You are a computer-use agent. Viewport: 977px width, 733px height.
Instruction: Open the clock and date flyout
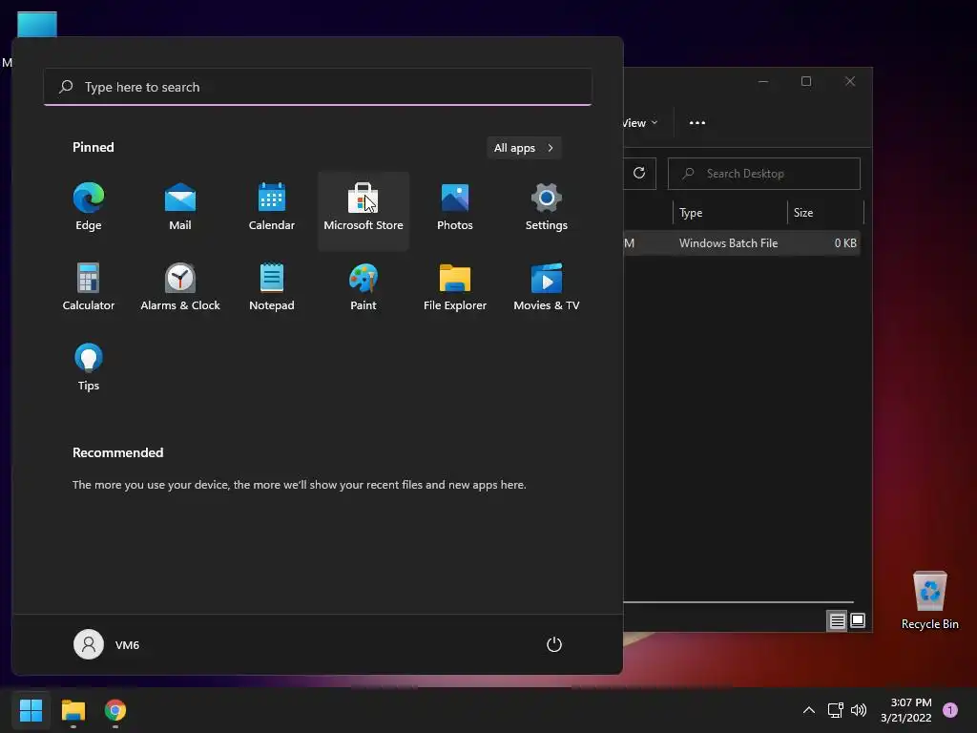906,710
